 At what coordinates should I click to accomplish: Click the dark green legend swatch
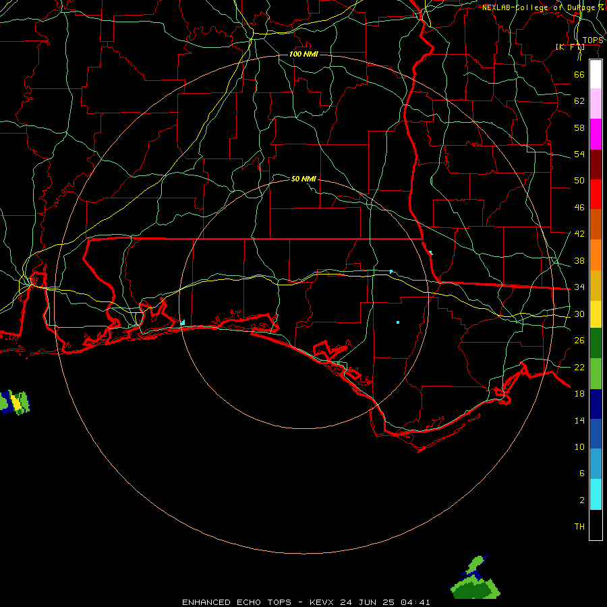point(596,343)
